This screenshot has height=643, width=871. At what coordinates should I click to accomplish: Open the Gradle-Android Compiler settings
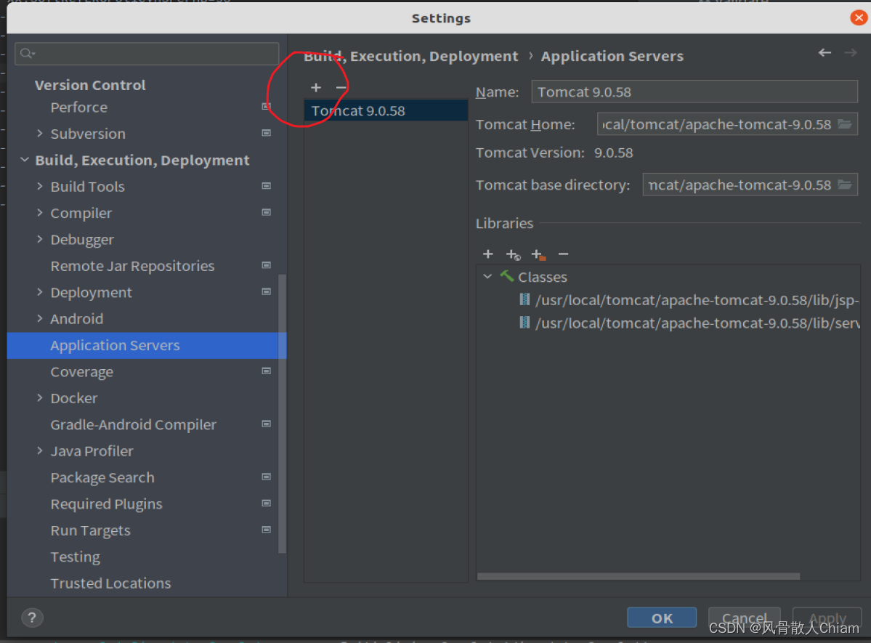click(134, 424)
